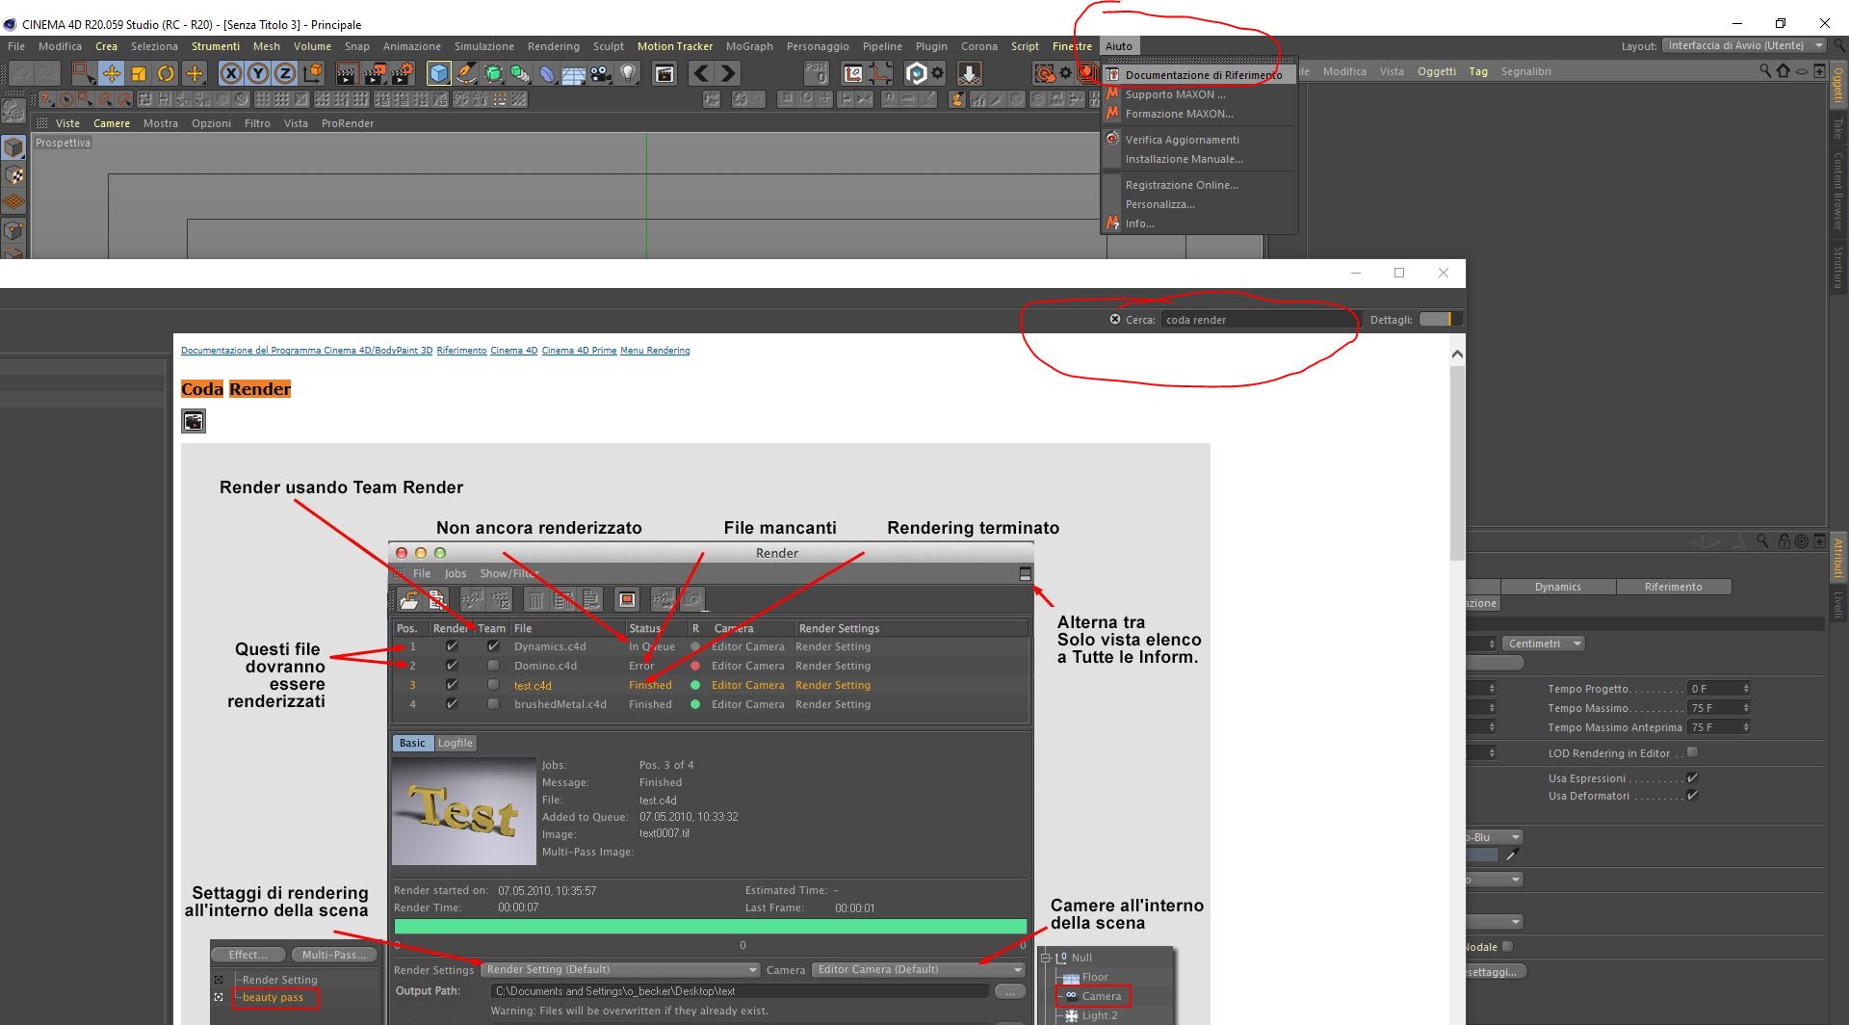This screenshot has width=1849, height=1025.
Task: Click the PSR reset icon
Action: (816, 73)
